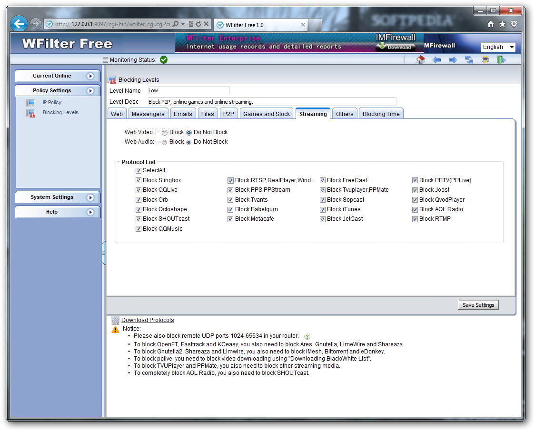Click address bar search magnifier icon
The height and width of the screenshot is (431, 535).
(175, 24)
